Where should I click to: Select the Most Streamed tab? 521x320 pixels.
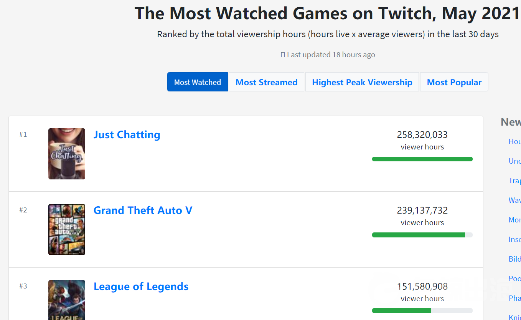(x=266, y=82)
